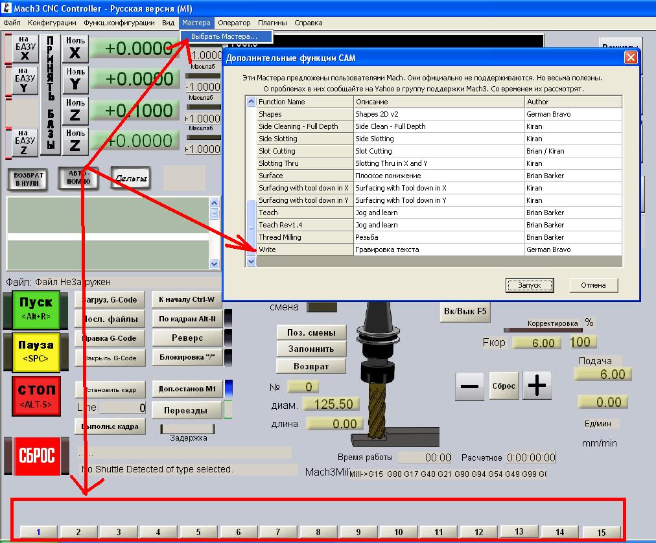
Task: Increase feed override with plus button
Action: (x=537, y=386)
